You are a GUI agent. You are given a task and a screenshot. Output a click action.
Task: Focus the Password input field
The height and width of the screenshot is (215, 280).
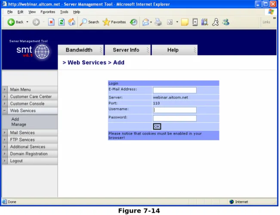tap(175, 118)
